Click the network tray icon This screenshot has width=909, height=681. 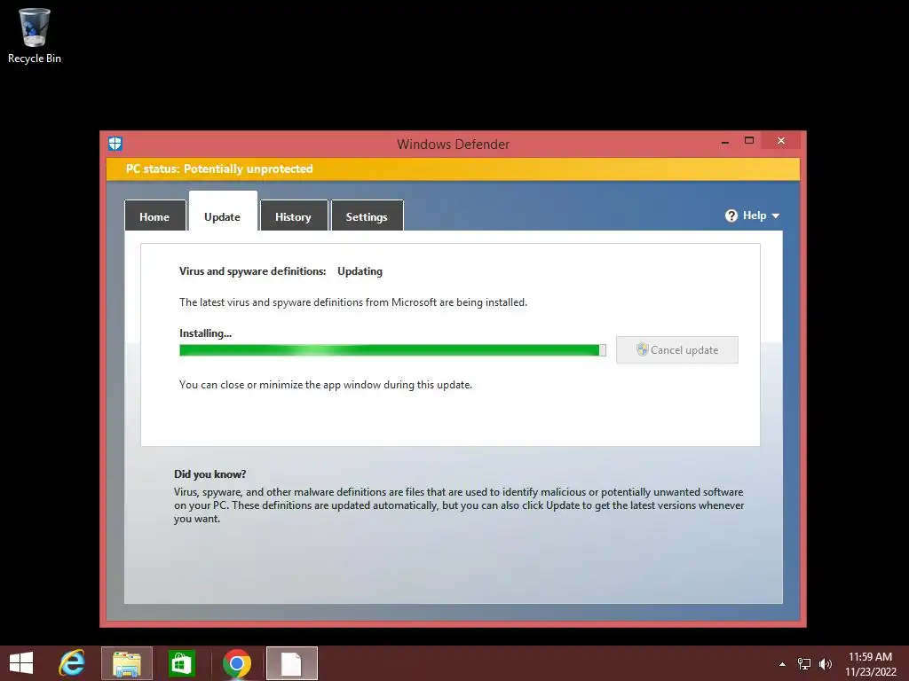point(804,664)
